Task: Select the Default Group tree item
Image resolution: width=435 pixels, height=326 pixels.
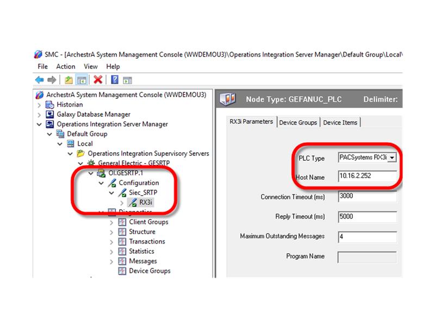Action: [x=87, y=134]
